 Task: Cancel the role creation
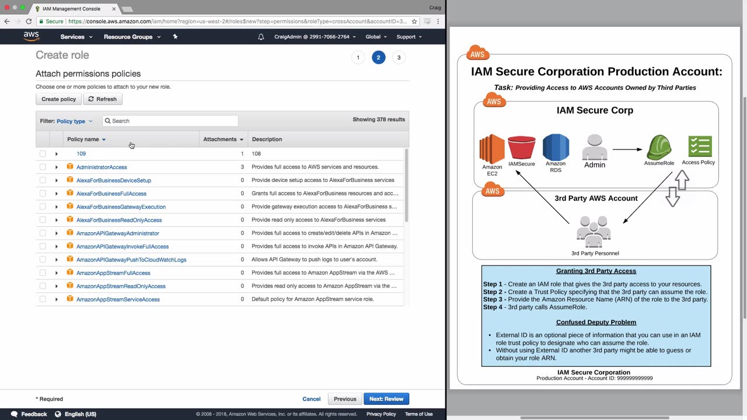[x=311, y=399]
